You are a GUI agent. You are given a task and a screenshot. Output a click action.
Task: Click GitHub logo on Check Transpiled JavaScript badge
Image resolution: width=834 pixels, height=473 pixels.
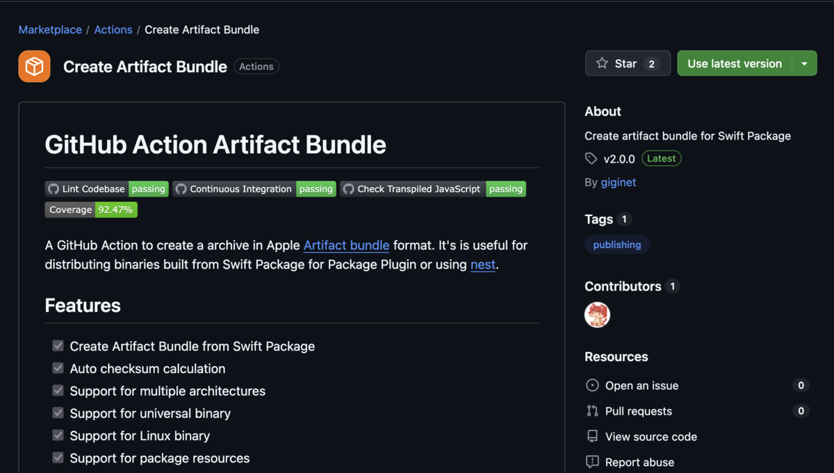tap(348, 189)
